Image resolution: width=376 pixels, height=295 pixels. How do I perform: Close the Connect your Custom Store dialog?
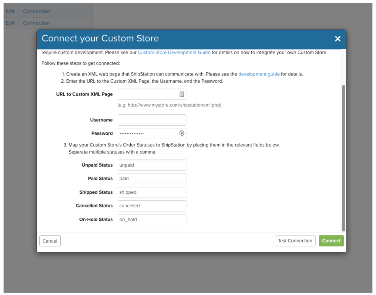(338, 39)
